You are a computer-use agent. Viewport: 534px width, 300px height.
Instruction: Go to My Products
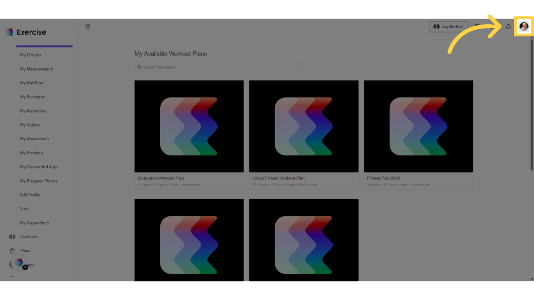coord(32,153)
